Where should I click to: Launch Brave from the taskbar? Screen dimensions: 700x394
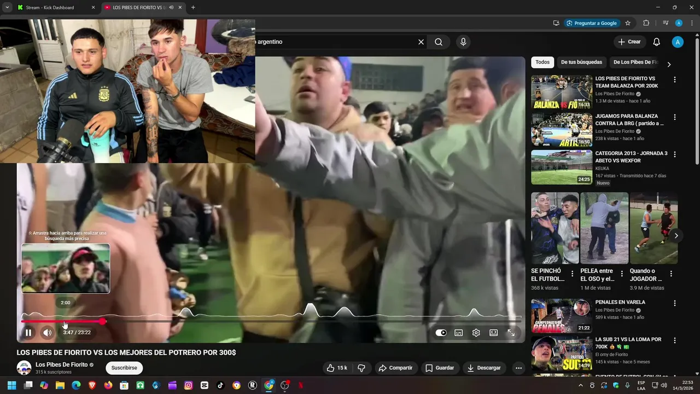tap(92, 385)
